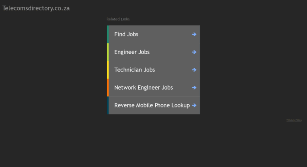Open the Engineer Jobs link

(132, 52)
